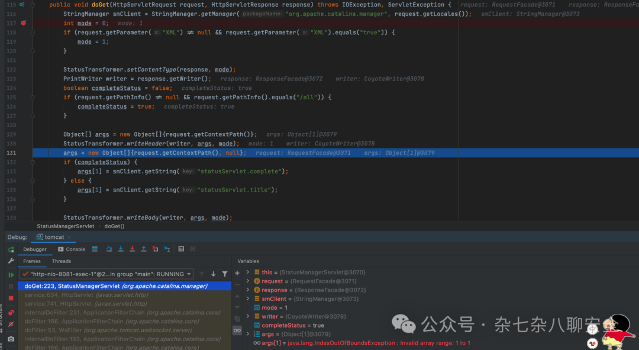Open Evaluate Expression calculator
The width and height of the screenshot is (639, 350).
point(182,249)
